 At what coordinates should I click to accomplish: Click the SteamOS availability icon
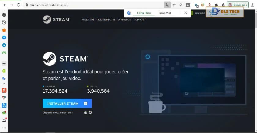click(90, 113)
